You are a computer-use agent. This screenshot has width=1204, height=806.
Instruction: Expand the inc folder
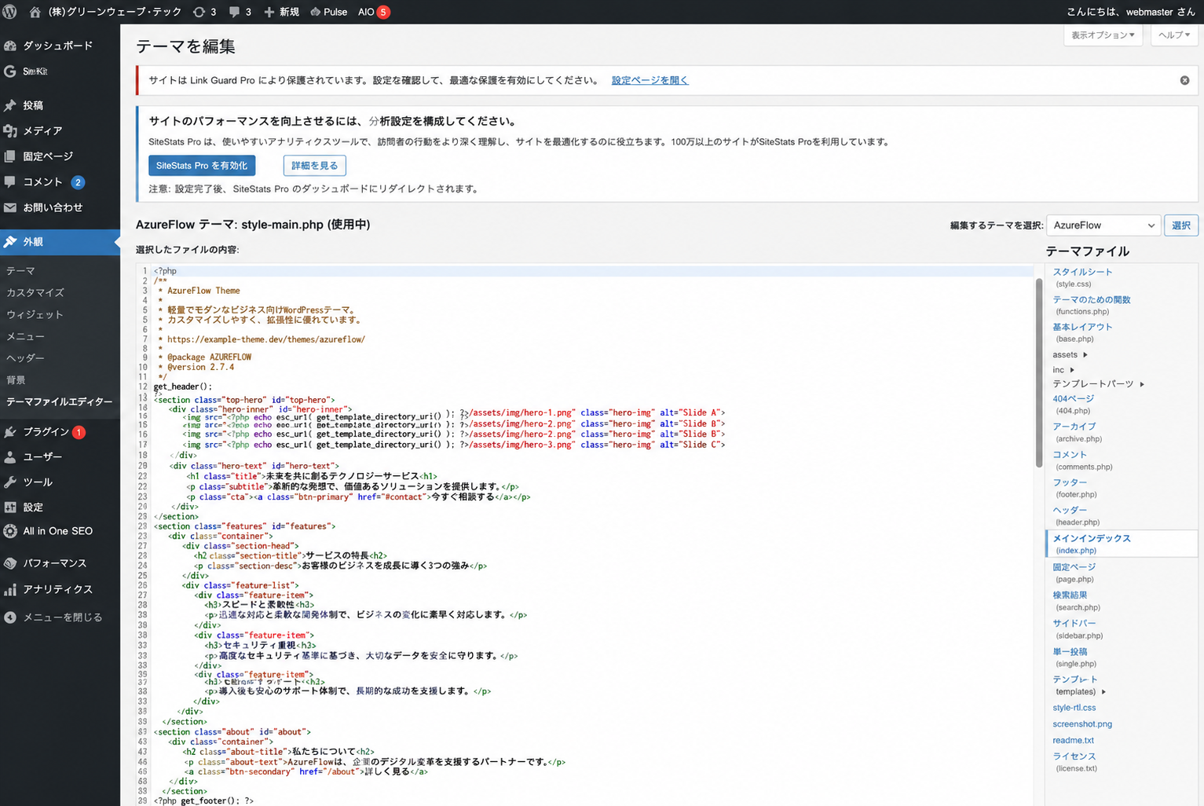1072,370
